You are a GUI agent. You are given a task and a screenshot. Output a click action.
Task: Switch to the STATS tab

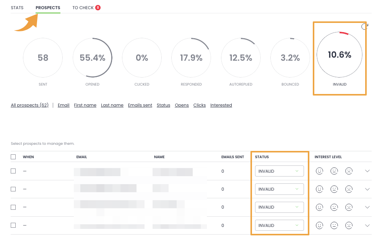point(17,8)
